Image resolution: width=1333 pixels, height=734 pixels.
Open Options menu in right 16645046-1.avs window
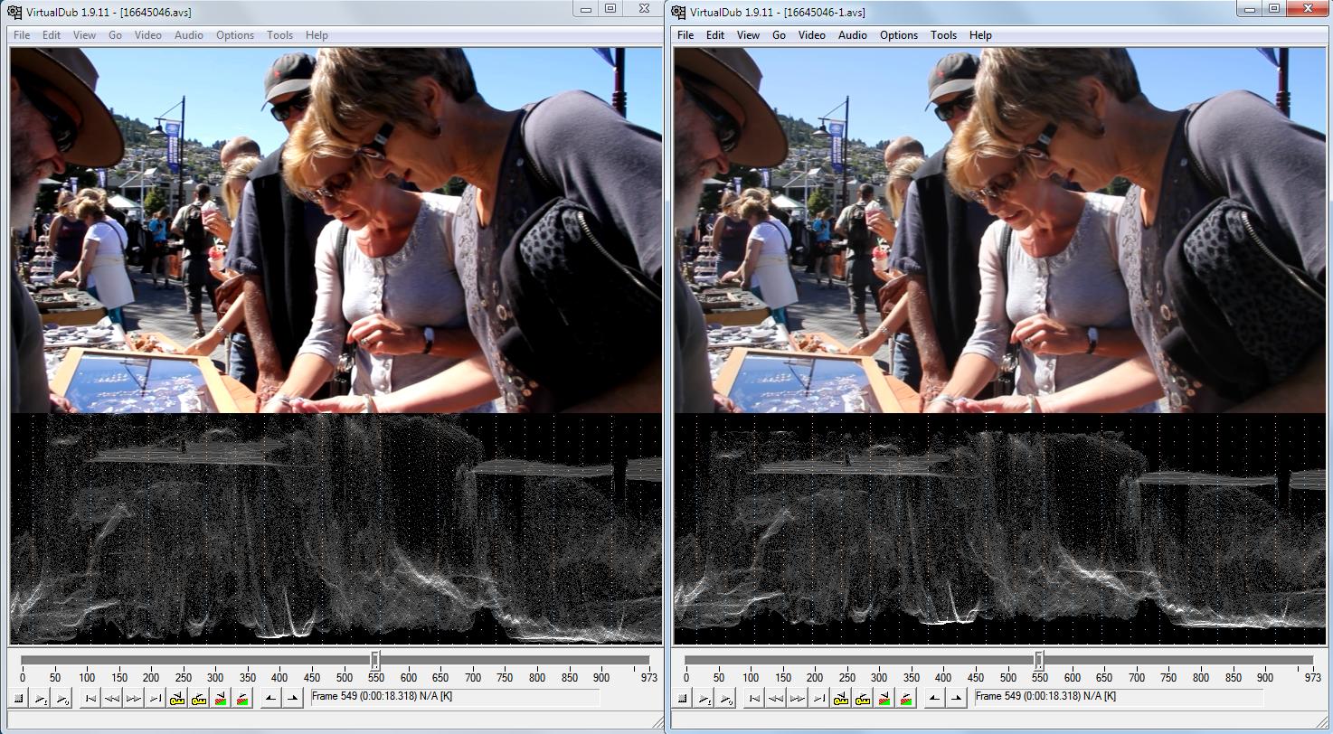tap(899, 35)
